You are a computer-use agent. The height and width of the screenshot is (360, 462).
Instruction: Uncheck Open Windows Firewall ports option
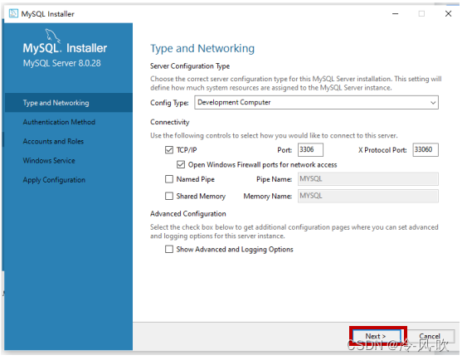(x=181, y=164)
